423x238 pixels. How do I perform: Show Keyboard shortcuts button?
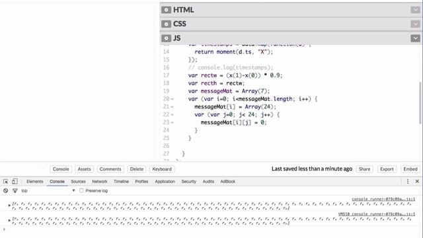pos(162,169)
